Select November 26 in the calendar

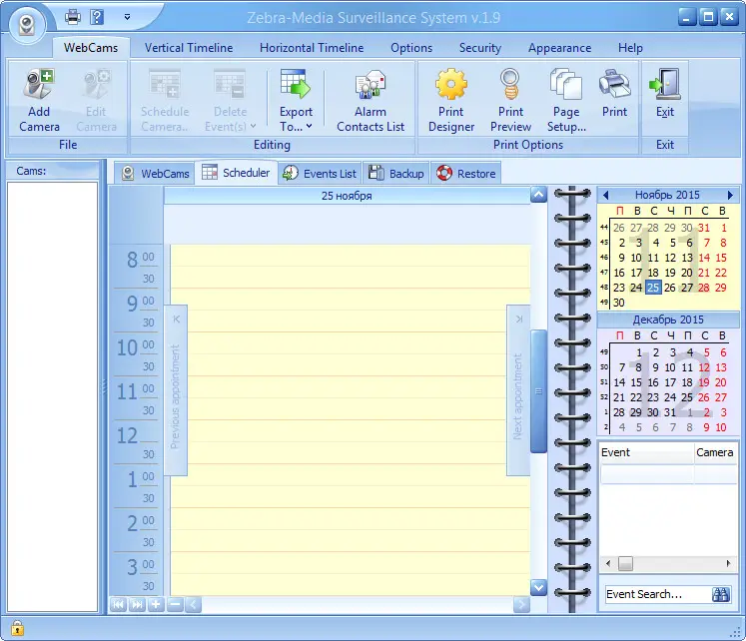coord(670,288)
